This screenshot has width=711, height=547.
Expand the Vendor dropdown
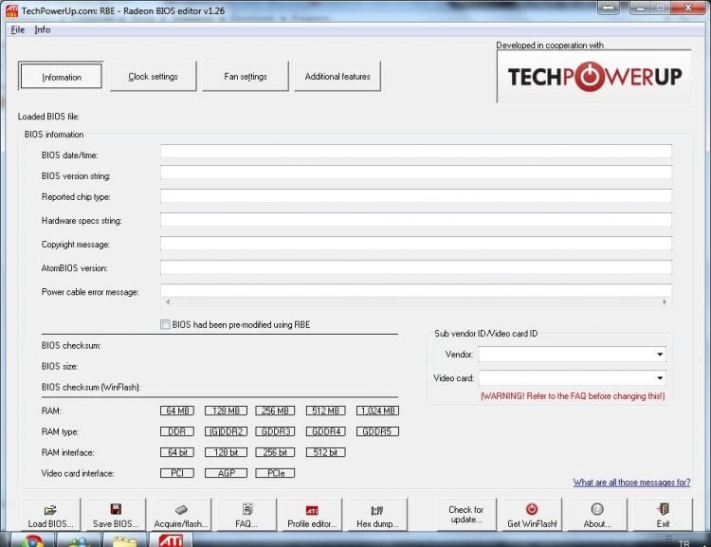pyautogui.click(x=660, y=355)
